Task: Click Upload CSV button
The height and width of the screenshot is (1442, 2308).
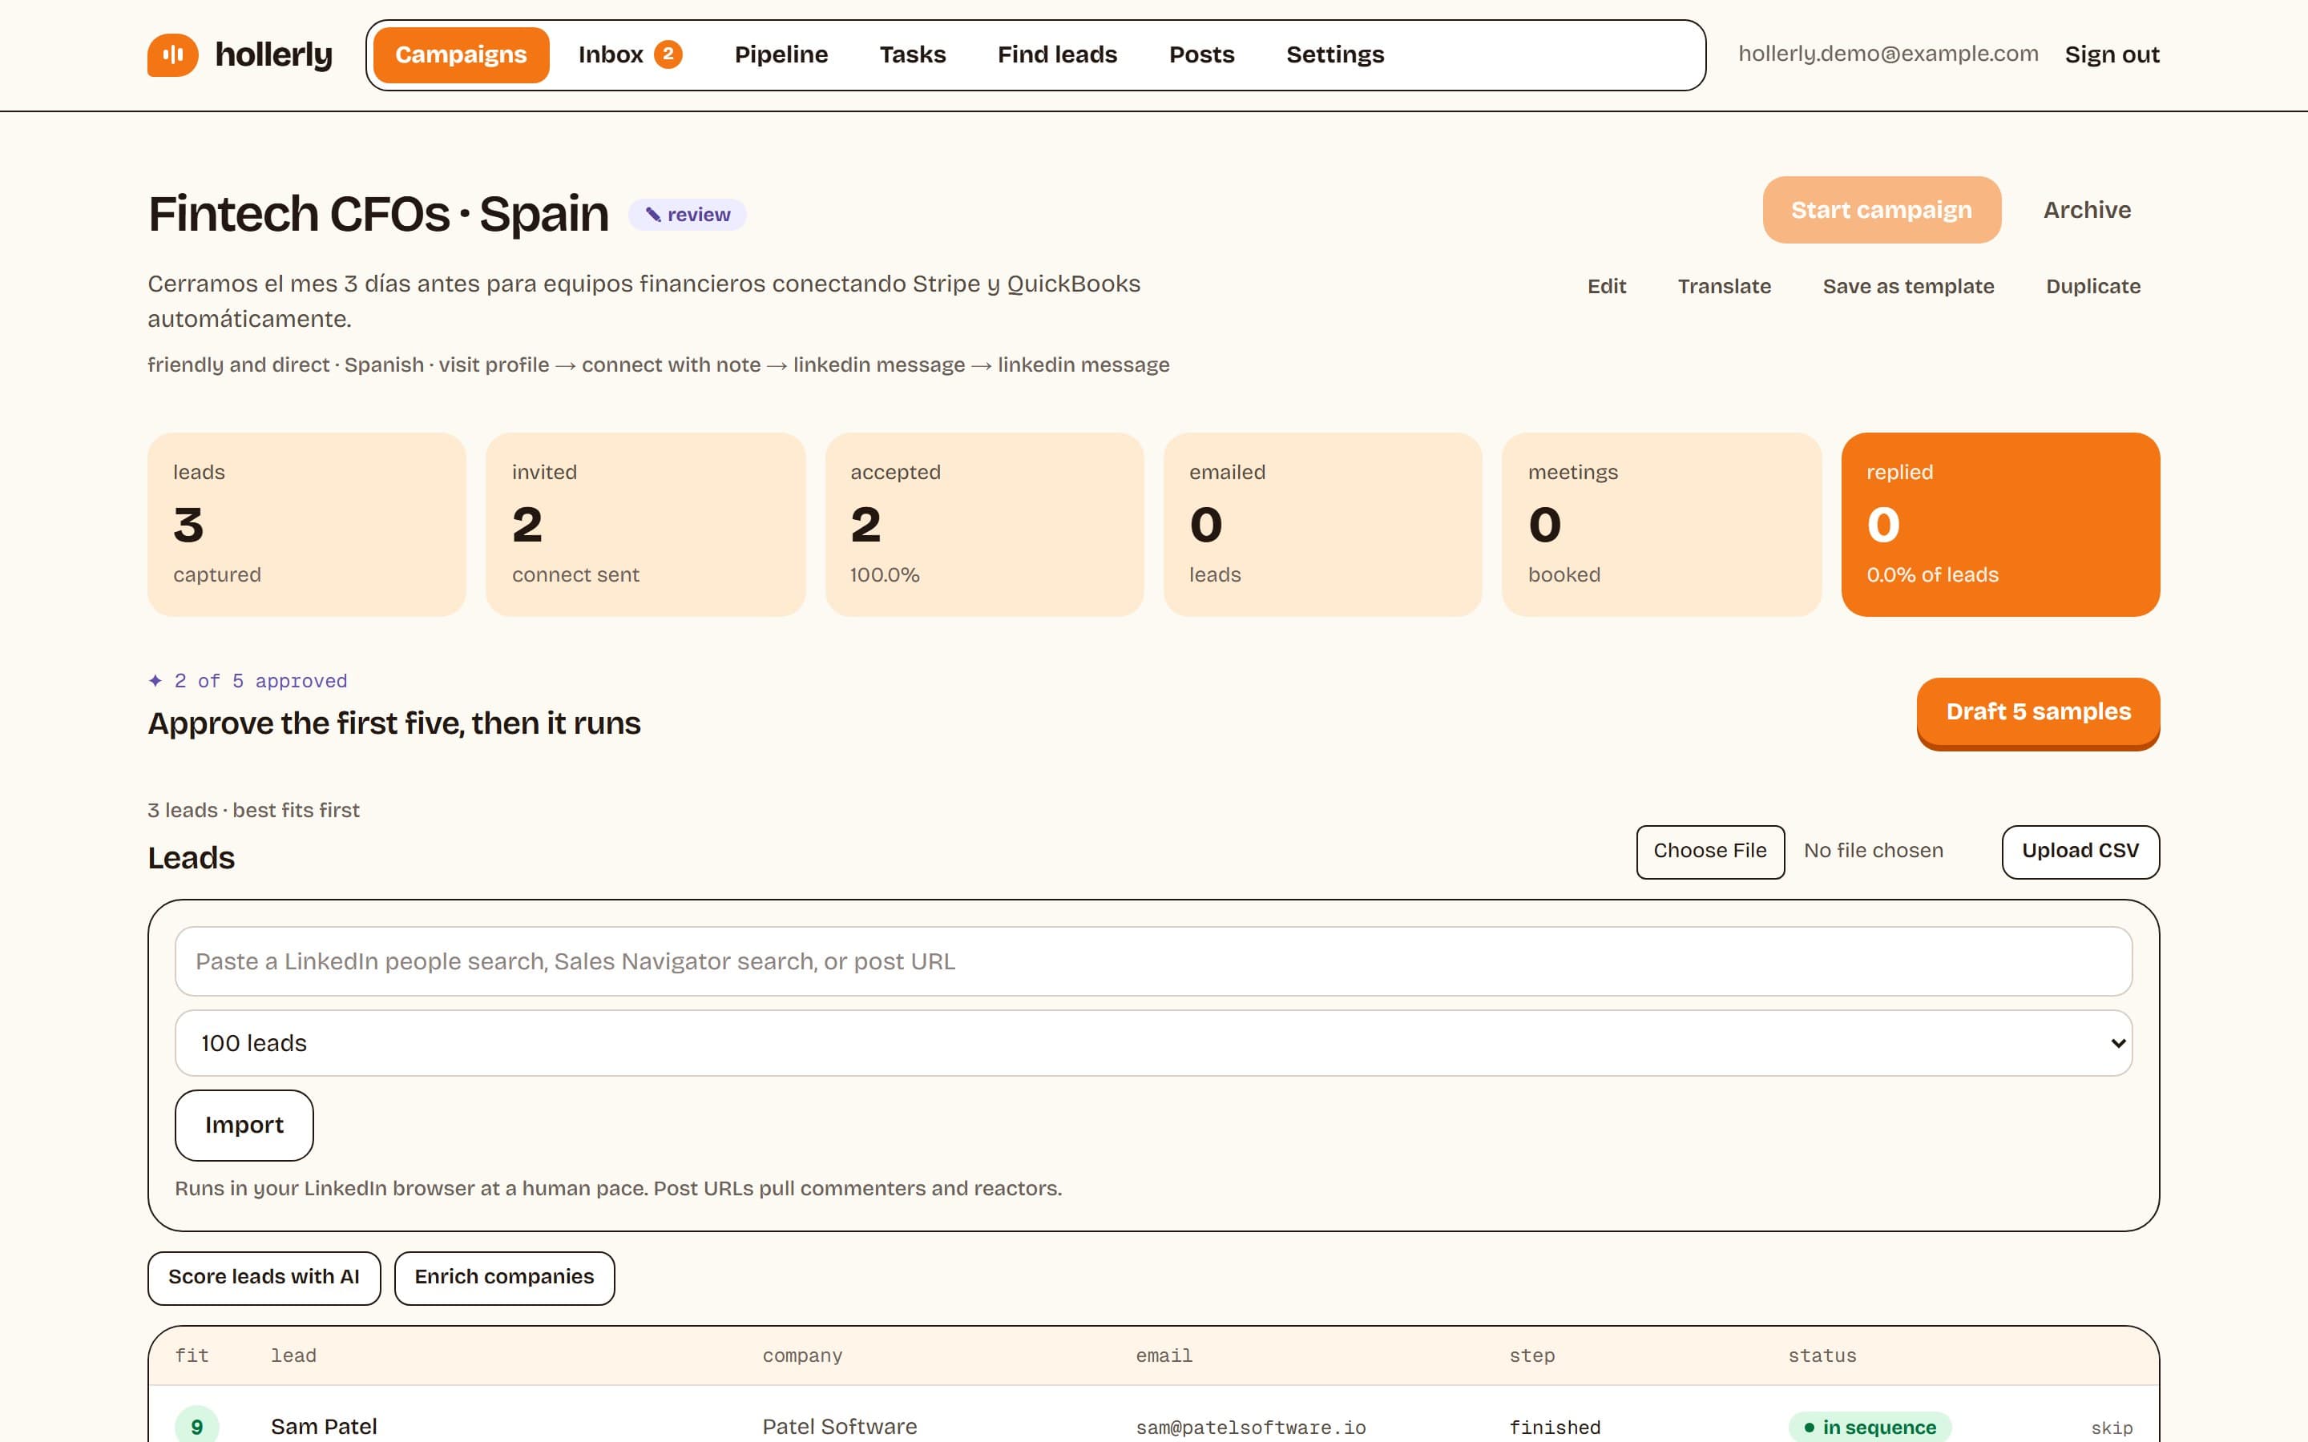Action: [x=2080, y=851]
